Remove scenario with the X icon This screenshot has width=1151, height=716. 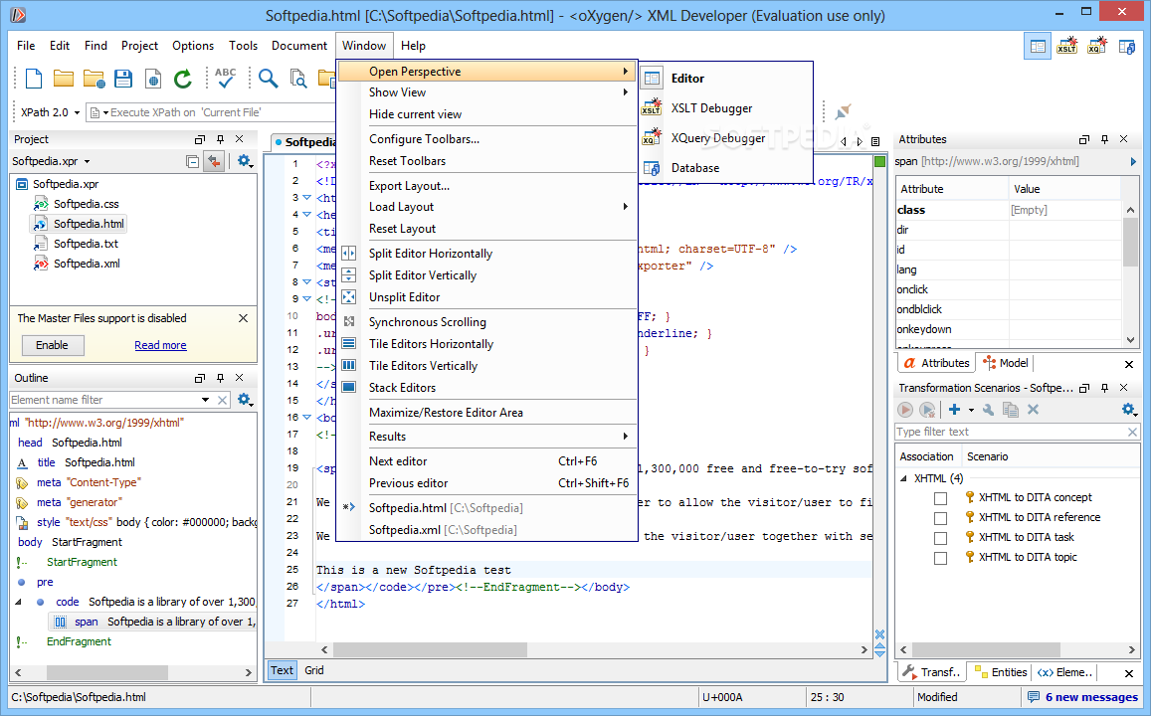click(x=1033, y=410)
